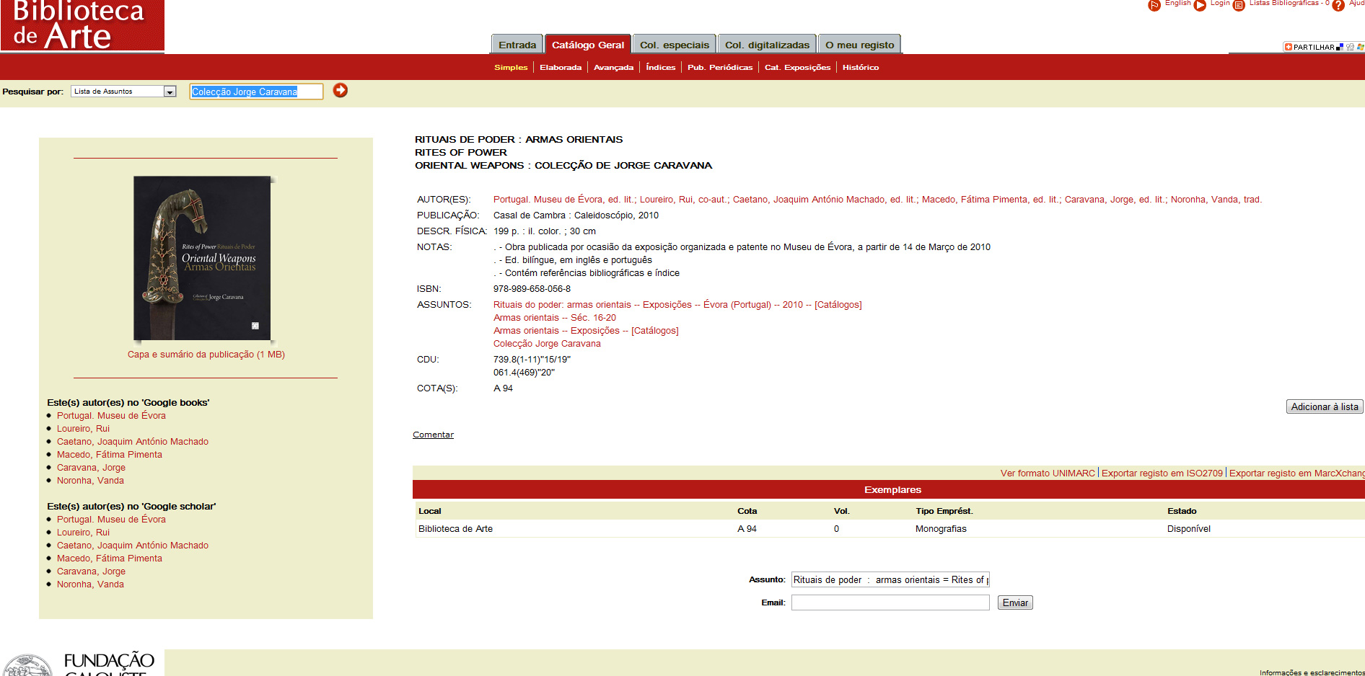Focus the Email input field

pyautogui.click(x=890, y=602)
